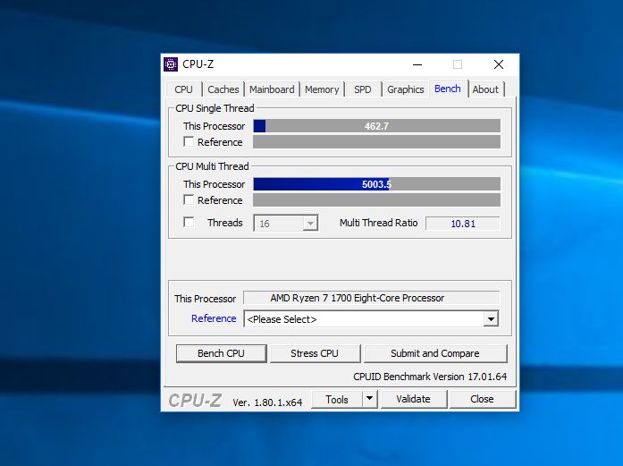Close the CPU-Z window with X
This screenshot has height=466, width=623.
point(499,64)
